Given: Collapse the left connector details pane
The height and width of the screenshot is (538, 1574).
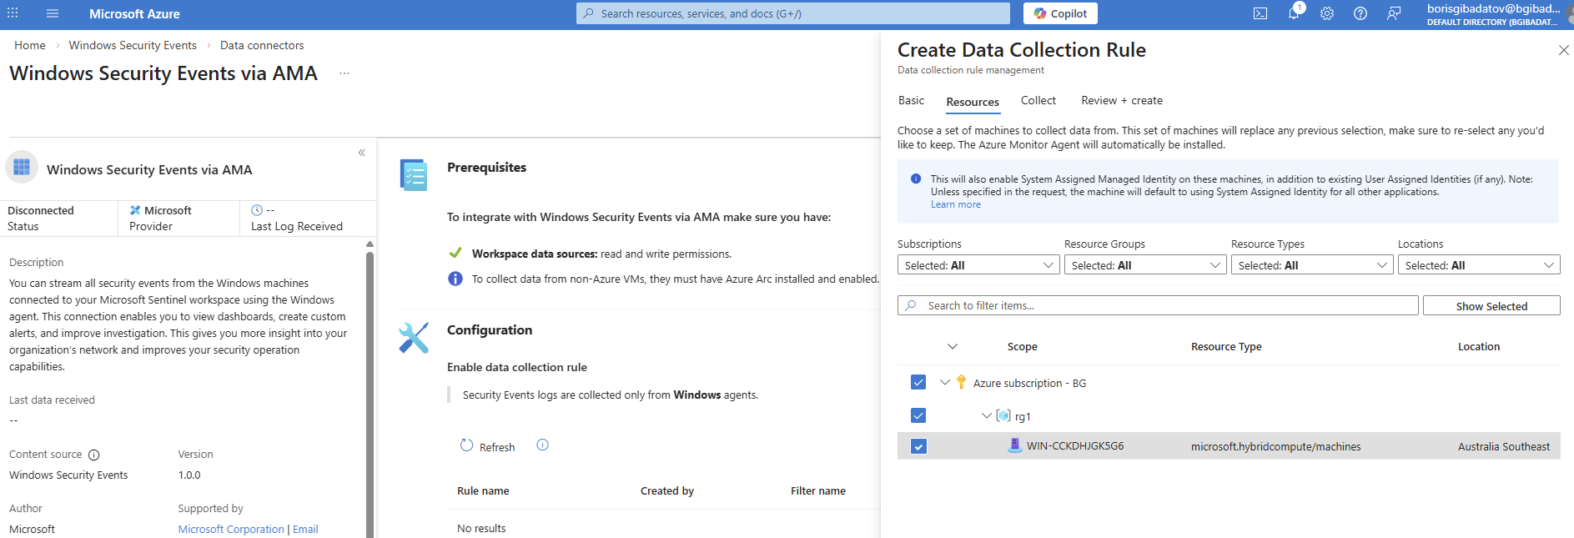Looking at the screenshot, I should (362, 153).
